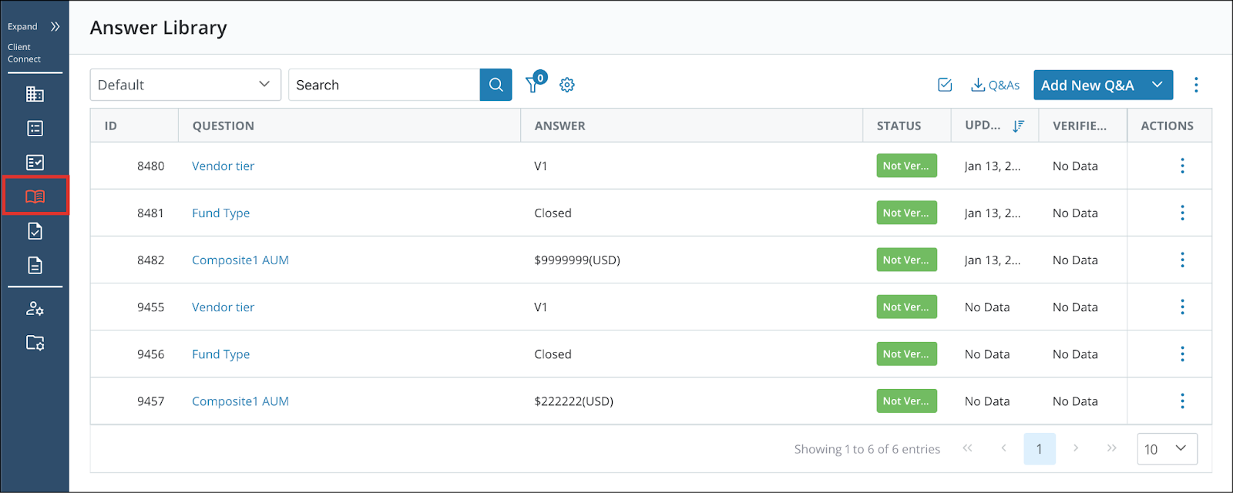
Task: Open the buildings icon in sidebar
Action: click(x=35, y=94)
